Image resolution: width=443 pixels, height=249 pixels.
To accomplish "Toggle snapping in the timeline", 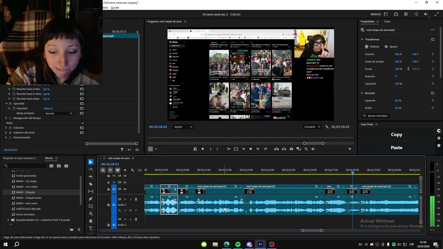I will tap(110, 170).
